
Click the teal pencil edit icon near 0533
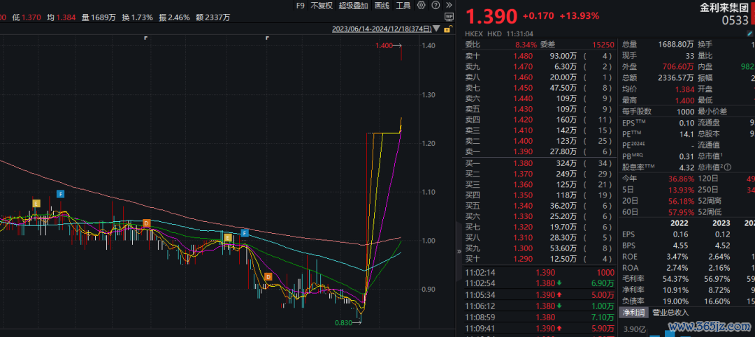749,33
